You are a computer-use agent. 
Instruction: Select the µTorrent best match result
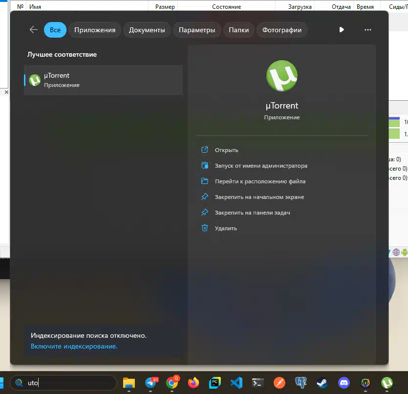(103, 80)
